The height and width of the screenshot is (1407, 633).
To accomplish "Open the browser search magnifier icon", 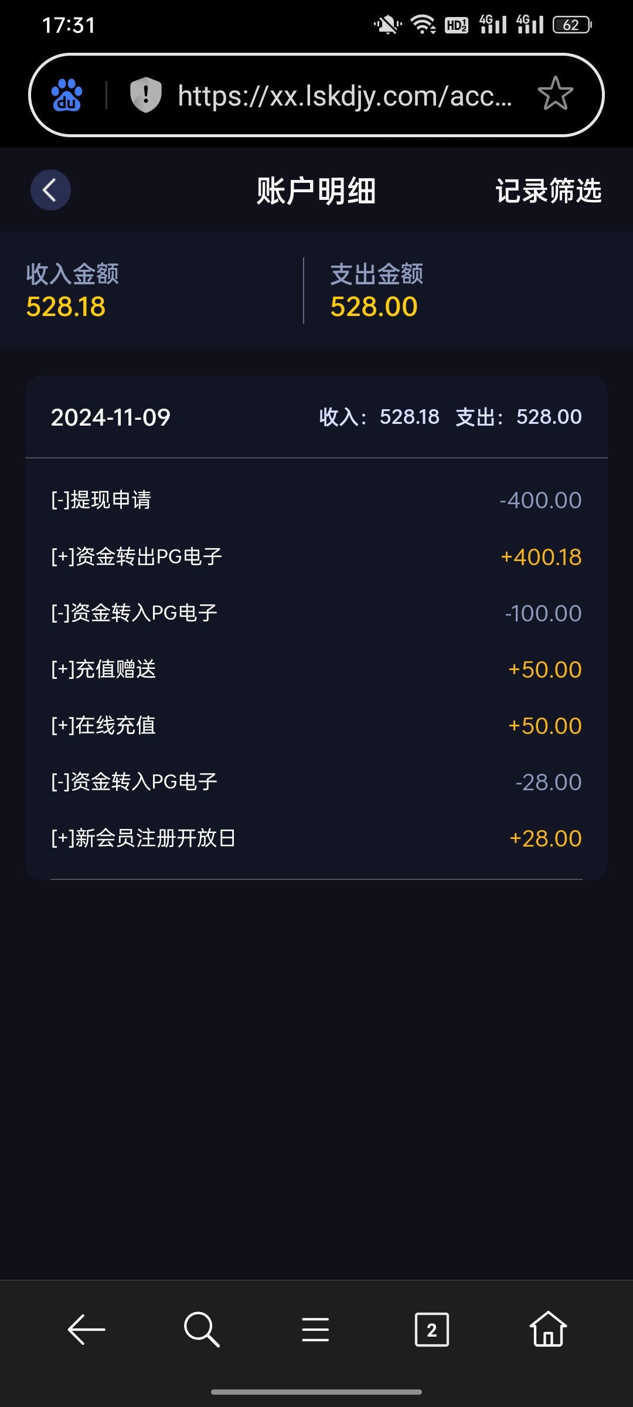I will point(202,1329).
